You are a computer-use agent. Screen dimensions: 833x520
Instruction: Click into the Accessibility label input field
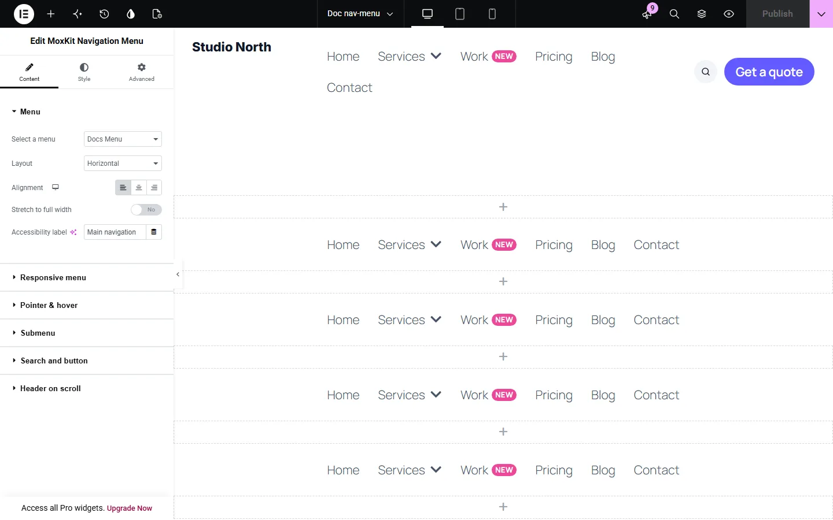coord(115,232)
